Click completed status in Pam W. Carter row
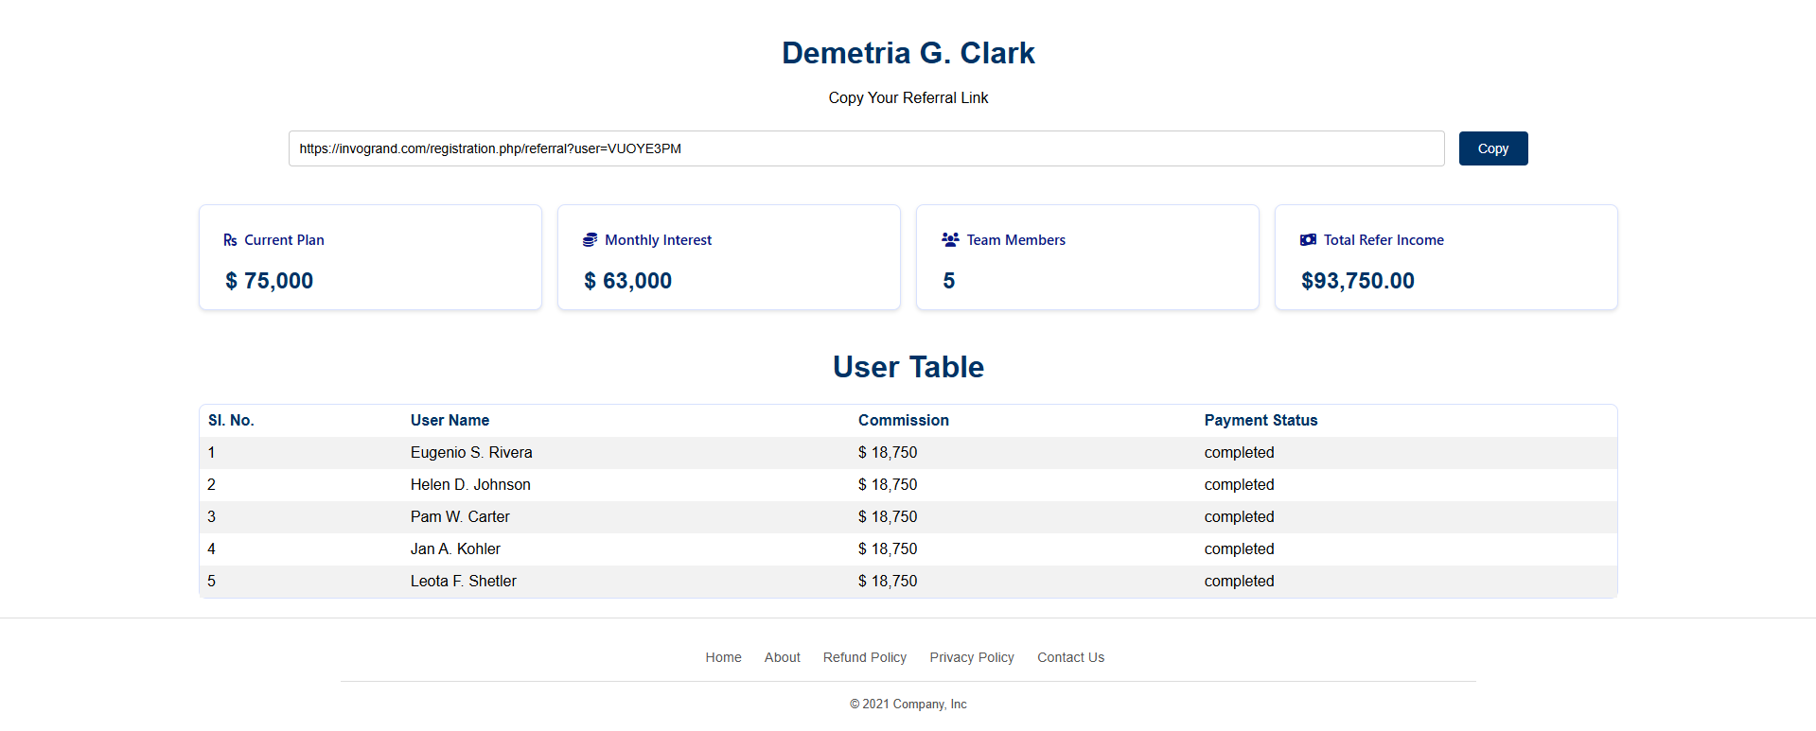The width and height of the screenshot is (1816, 731). (1239, 517)
